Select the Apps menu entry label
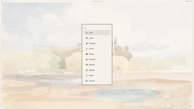The image size is (194, 109). click(91, 33)
